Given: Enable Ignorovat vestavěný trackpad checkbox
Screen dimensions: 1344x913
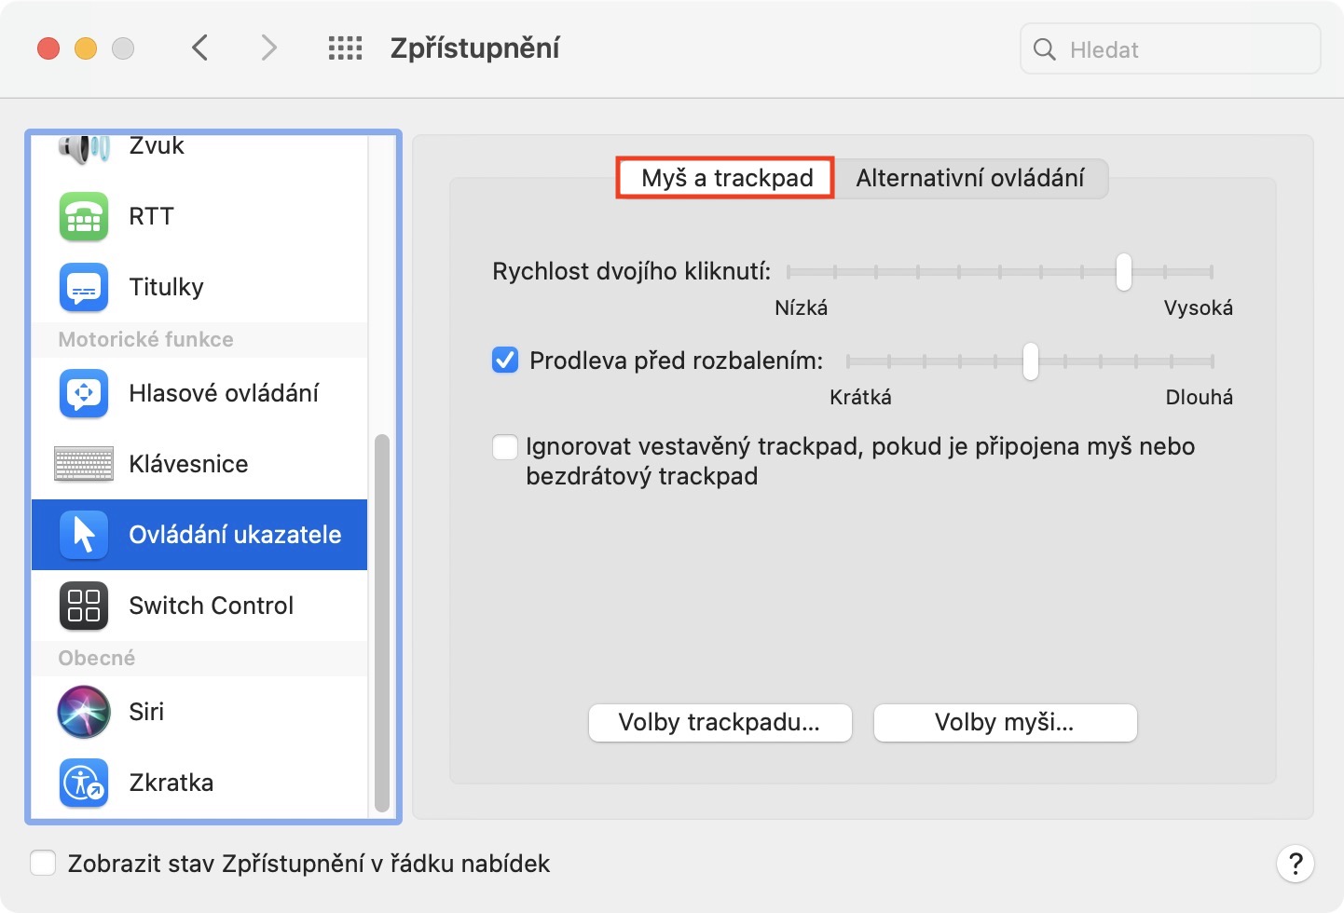Looking at the screenshot, I should point(505,447).
